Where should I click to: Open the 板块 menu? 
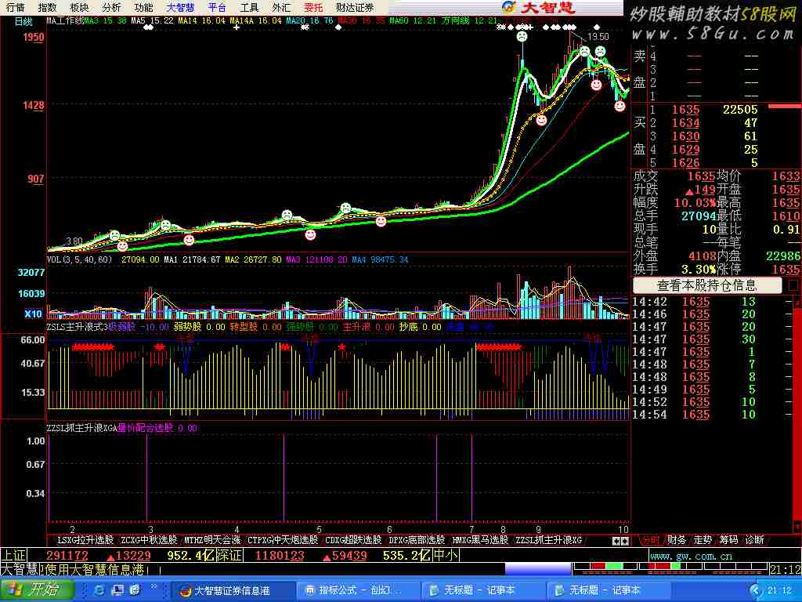click(x=79, y=7)
